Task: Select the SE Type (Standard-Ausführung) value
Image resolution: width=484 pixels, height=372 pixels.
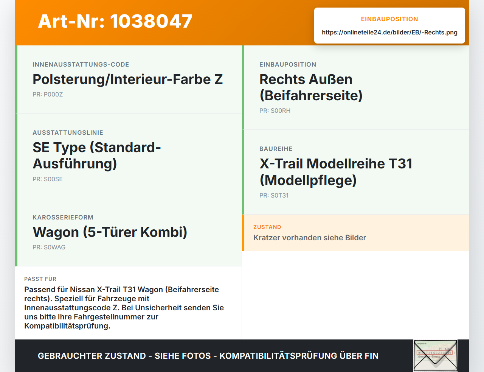Action: 97,156
